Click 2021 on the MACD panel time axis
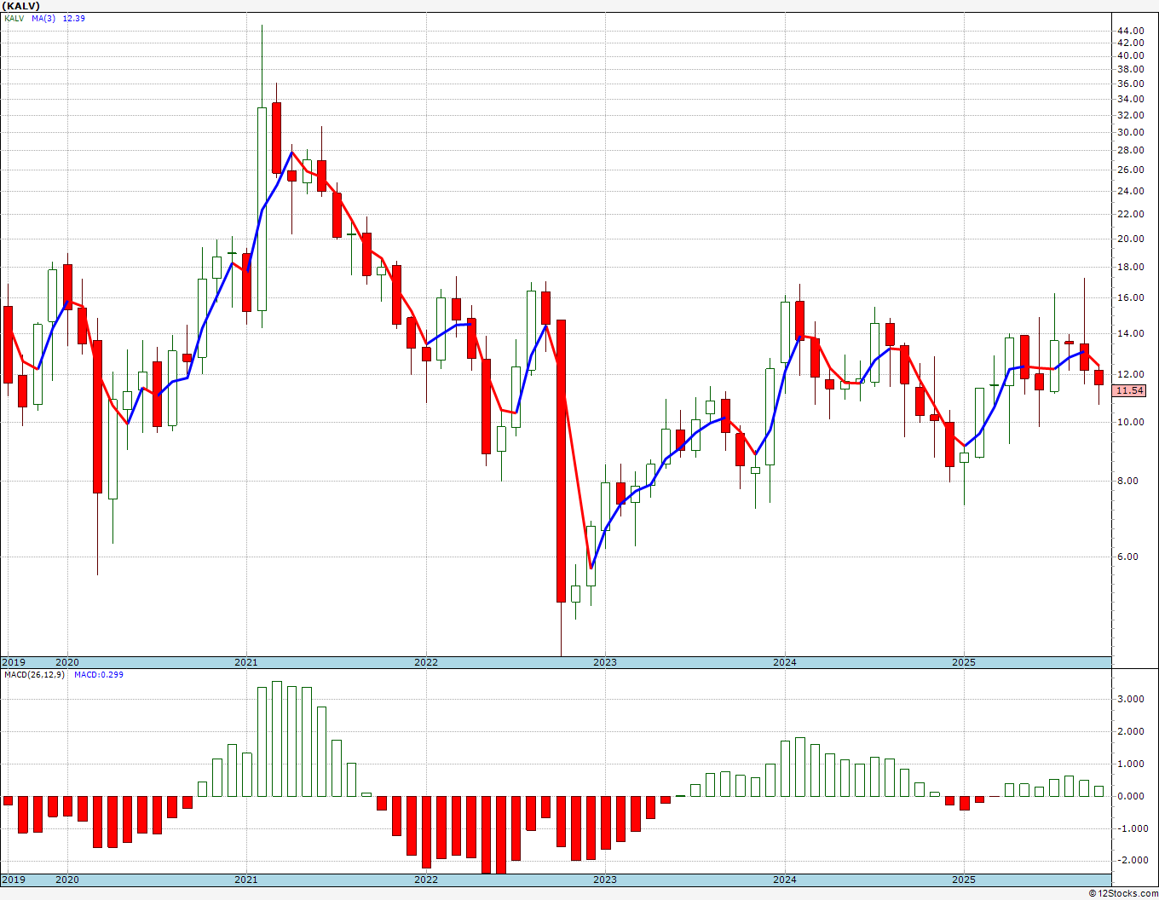This screenshot has height=900, width=1159. (x=246, y=880)
